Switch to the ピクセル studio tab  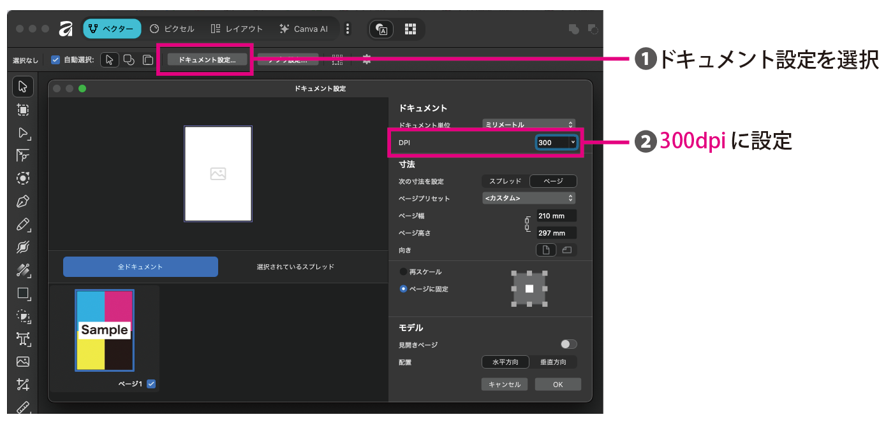(x=172, y=29)
